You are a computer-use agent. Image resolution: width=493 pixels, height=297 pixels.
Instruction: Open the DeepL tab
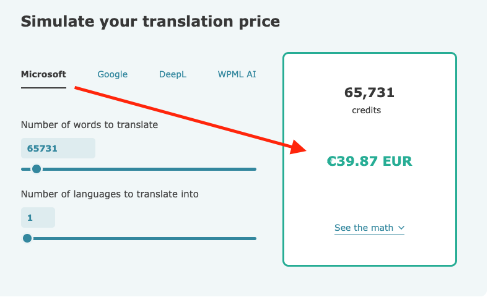(x=172, y=74)
